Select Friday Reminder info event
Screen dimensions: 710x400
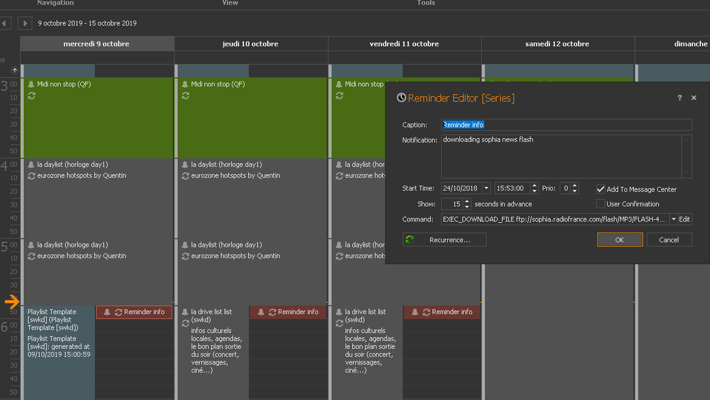(442, 312)
